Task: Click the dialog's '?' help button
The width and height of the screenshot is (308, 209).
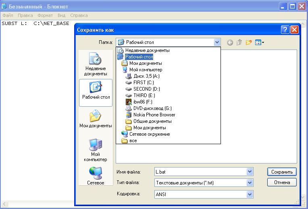Action: pyautogui.click(x=285, y=30)
